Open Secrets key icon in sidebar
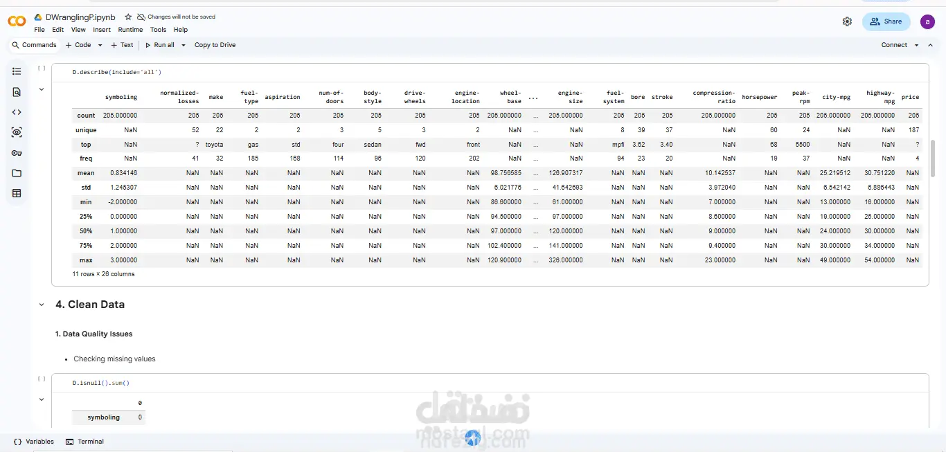The height and width of the screenshot is (452, 946). tap(17, 153)
